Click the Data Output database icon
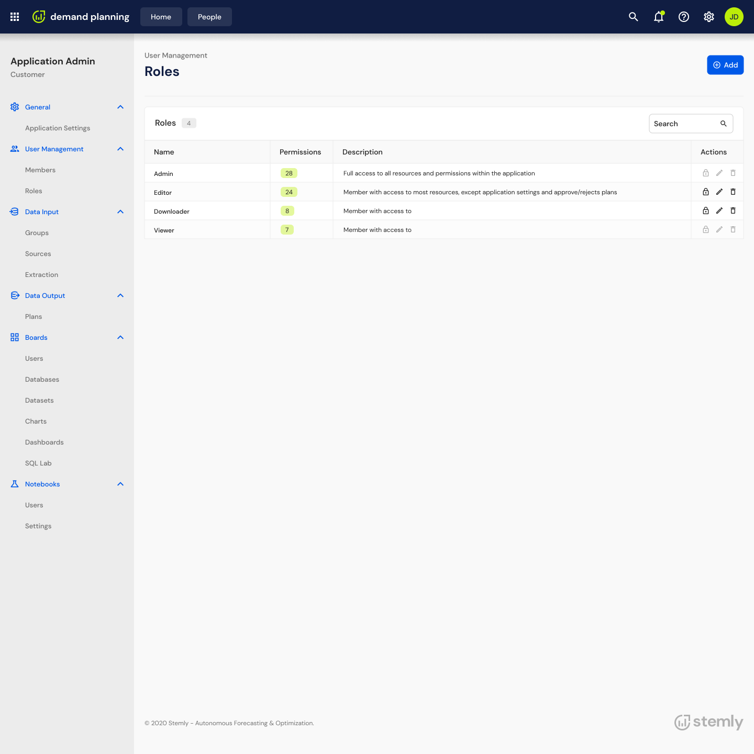This screenshot has height=754, width=754. tap(15, 295)
